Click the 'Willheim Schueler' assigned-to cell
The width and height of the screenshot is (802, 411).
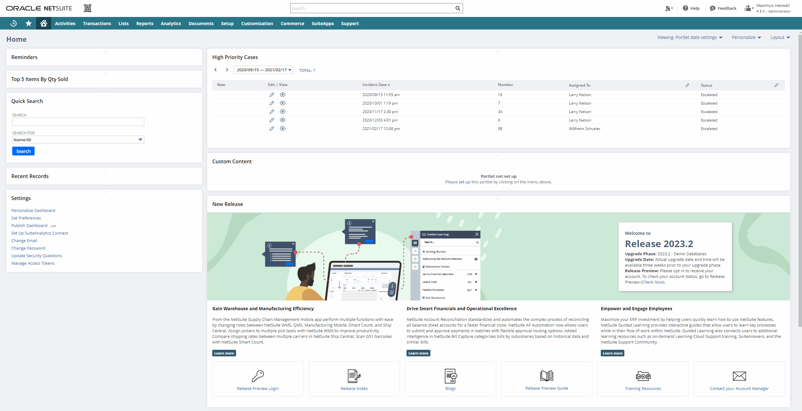click(584, 129)
